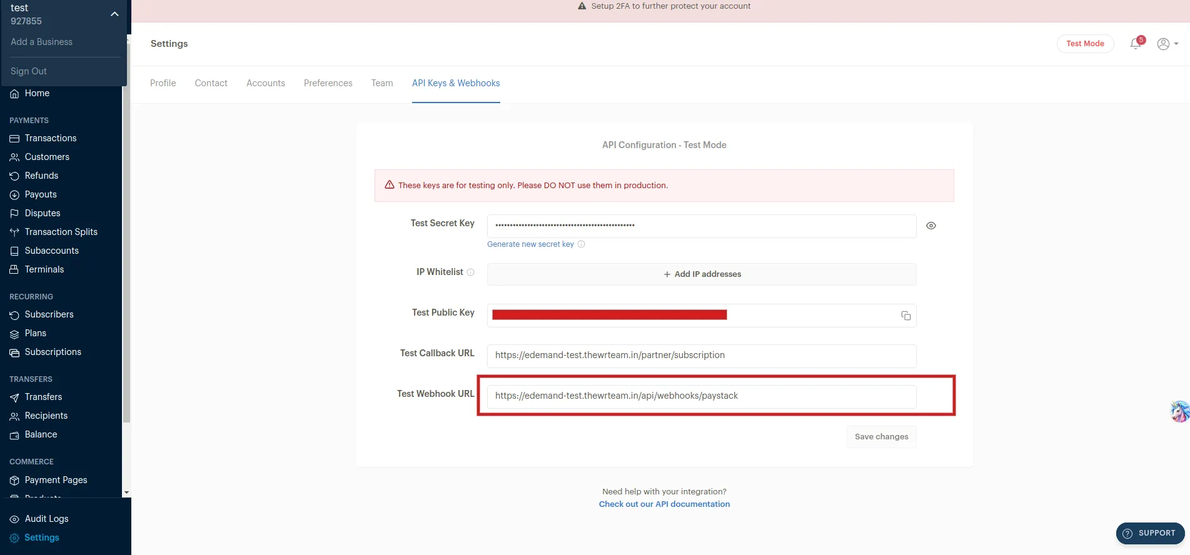Open Subscriptions in the sidebar
Screen dimensions: 1190x555
click(x=53, y=352)
